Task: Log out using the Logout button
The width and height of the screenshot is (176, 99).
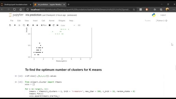Action: (163, 15)
